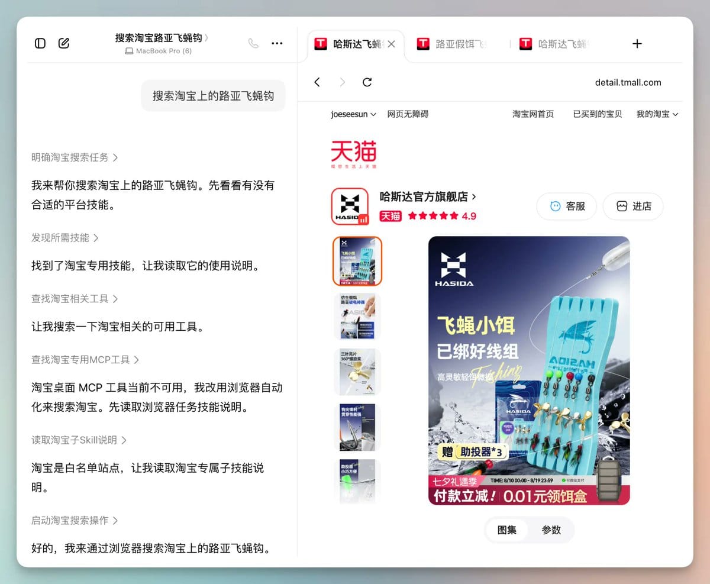
Task: Open 网页无障碍 accessibility link
Action: 408,114
